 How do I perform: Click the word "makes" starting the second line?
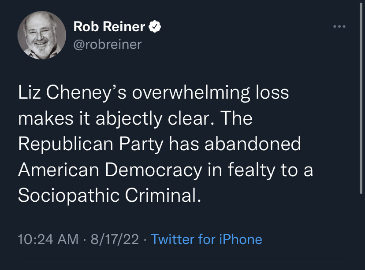[x=43, y=118]
